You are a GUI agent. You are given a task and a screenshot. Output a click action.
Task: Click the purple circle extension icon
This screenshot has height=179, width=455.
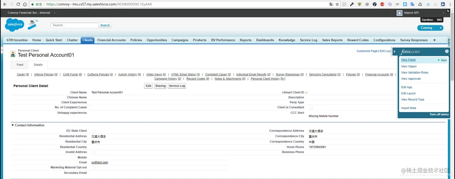[x=390, y=4]
